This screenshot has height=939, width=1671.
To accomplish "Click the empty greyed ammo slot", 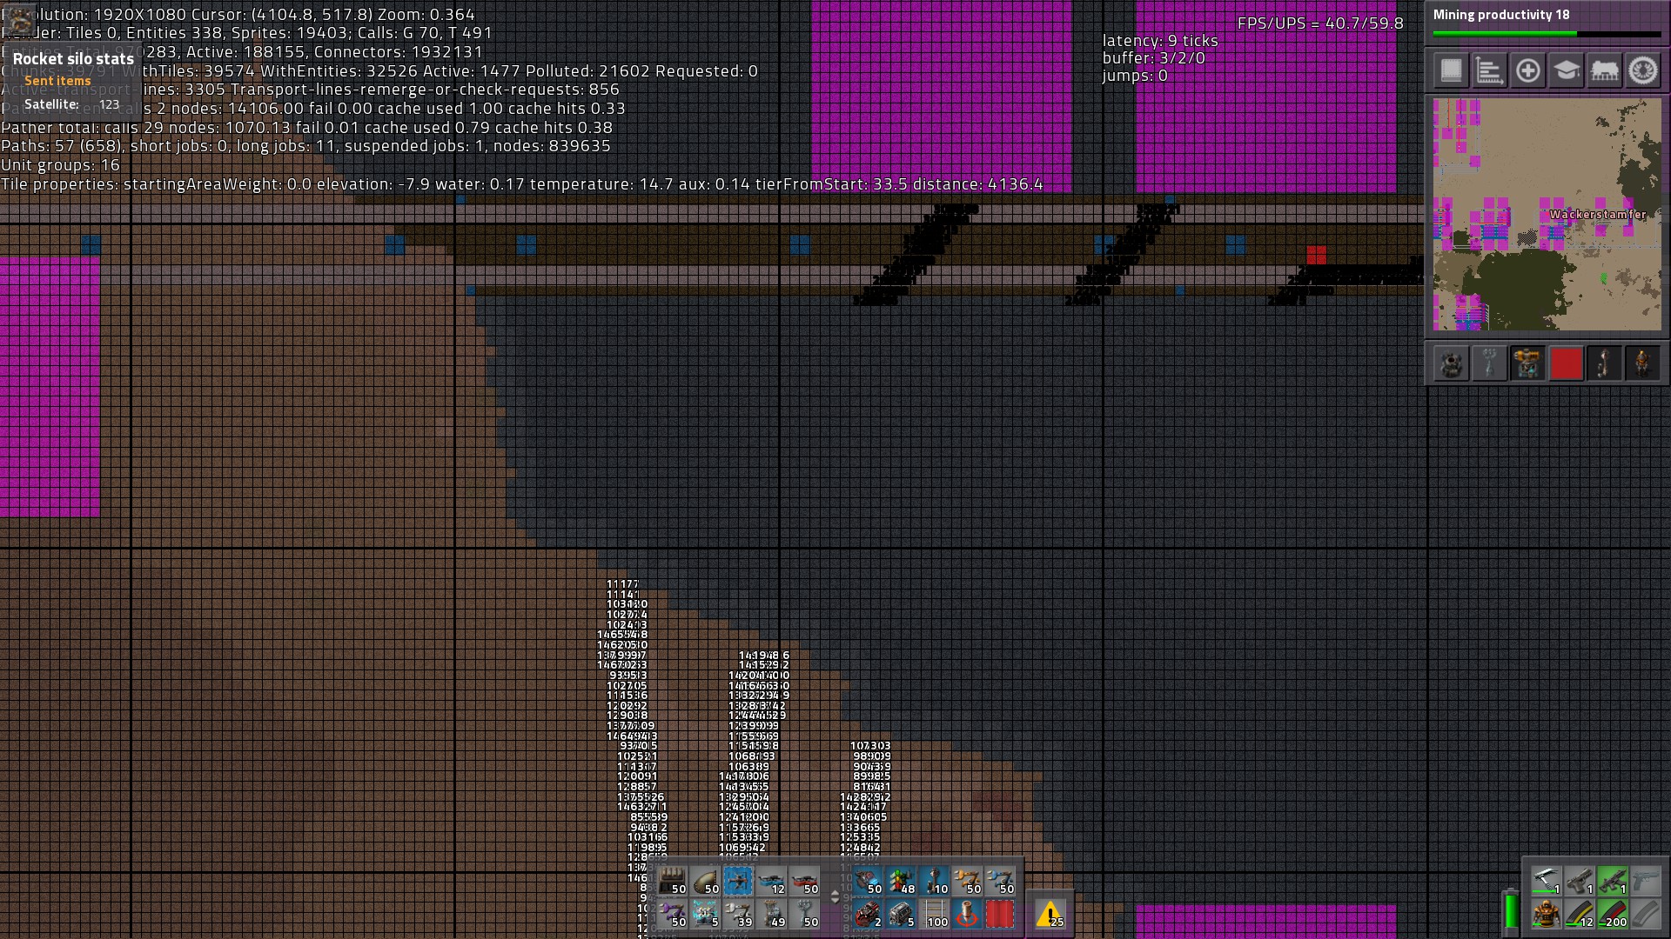I will point(1645,913).
